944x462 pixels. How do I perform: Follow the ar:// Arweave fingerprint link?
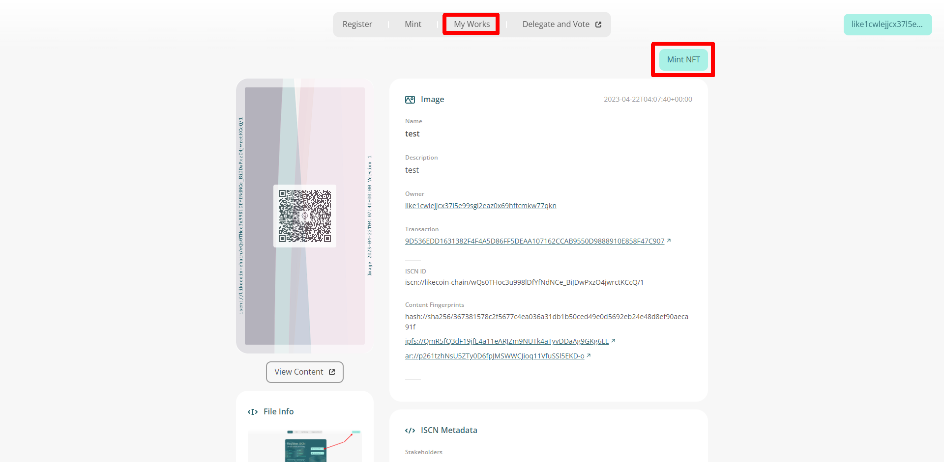(x=494, y=356)
